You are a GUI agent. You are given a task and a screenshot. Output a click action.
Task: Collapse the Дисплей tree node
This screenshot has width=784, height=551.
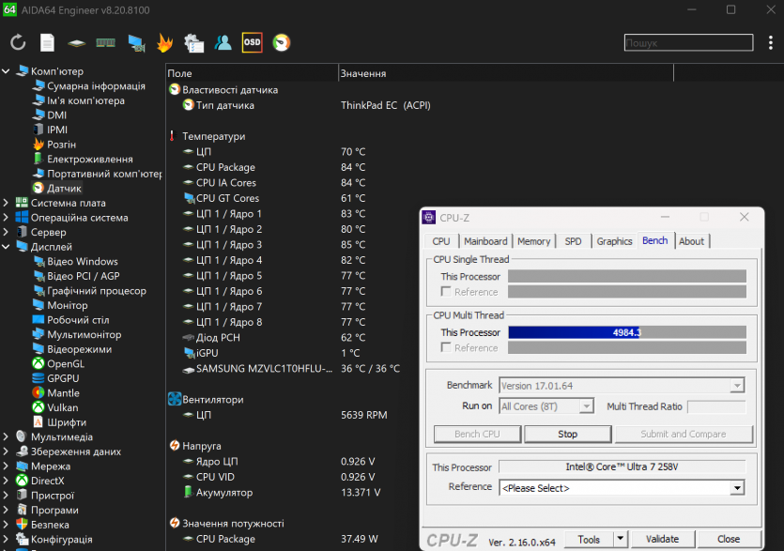[7, 247]
